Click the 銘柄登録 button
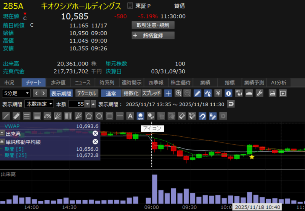 tap(153, 35)
